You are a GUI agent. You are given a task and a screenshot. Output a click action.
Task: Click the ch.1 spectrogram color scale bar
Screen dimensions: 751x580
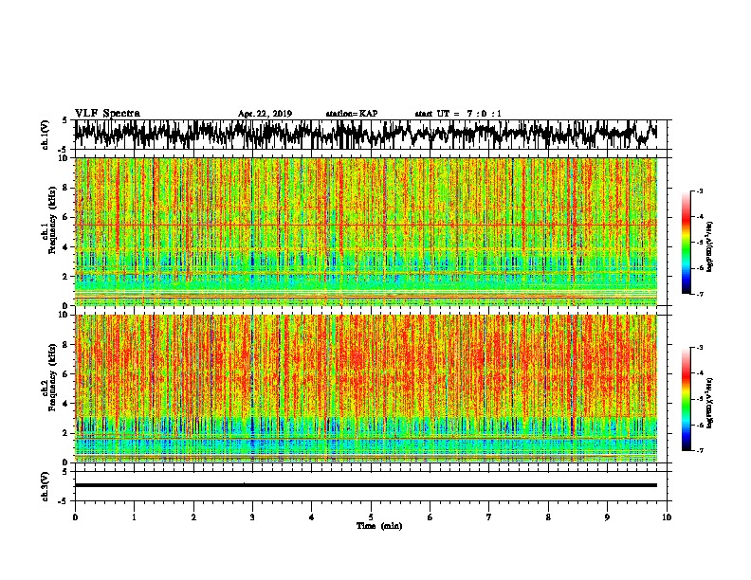pyautogui.click(x=686, y=243)
